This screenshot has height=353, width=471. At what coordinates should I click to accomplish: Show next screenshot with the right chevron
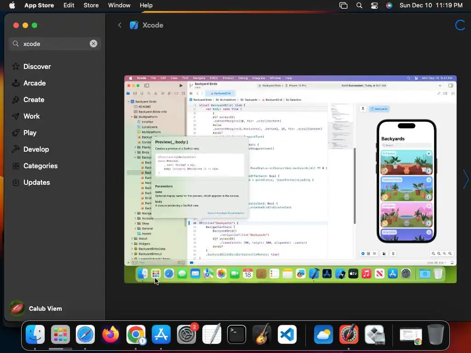point(465,179)
